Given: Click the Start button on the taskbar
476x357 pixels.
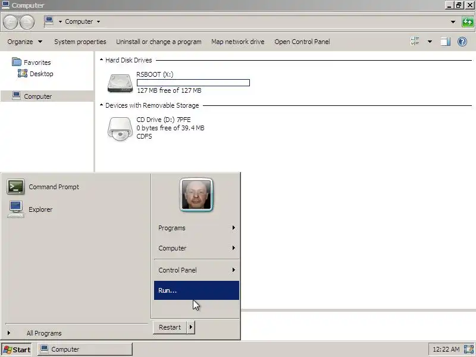Looking at the screenshot, I should click(17, 349).
